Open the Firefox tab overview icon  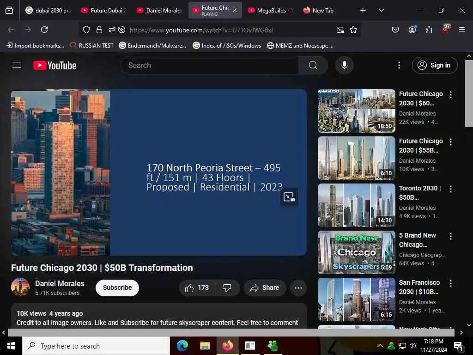(9, 10)
